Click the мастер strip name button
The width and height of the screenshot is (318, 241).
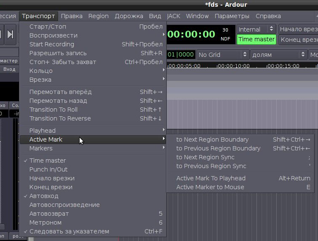click(9, 61)
